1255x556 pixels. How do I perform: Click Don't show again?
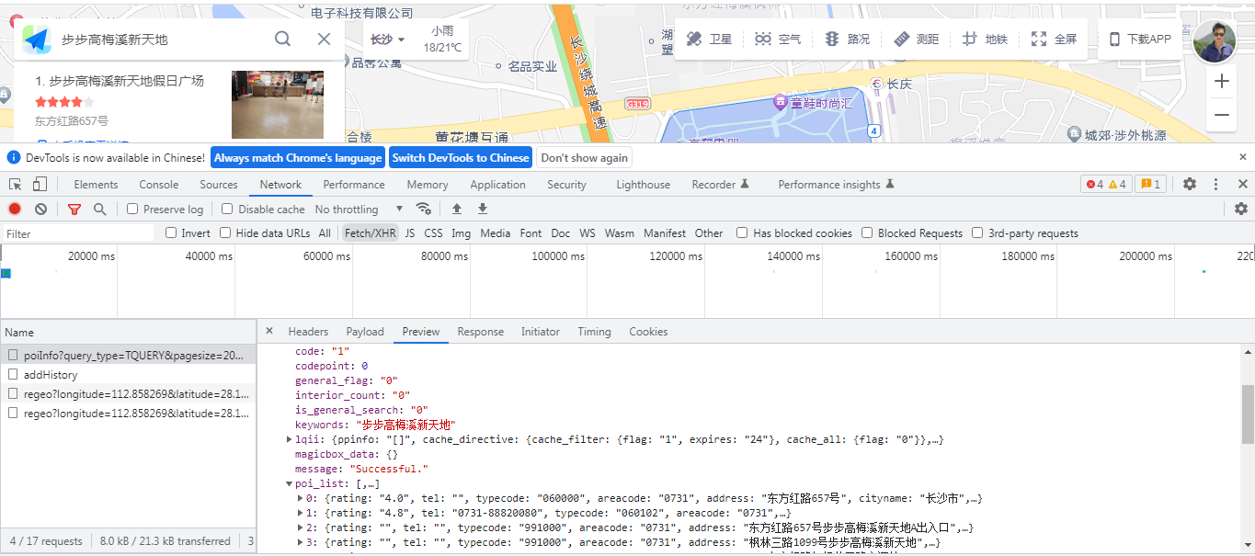click(x=585, y=157)
